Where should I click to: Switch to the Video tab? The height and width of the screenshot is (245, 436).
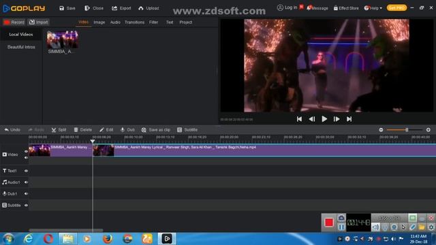click(x=83, y=22)
